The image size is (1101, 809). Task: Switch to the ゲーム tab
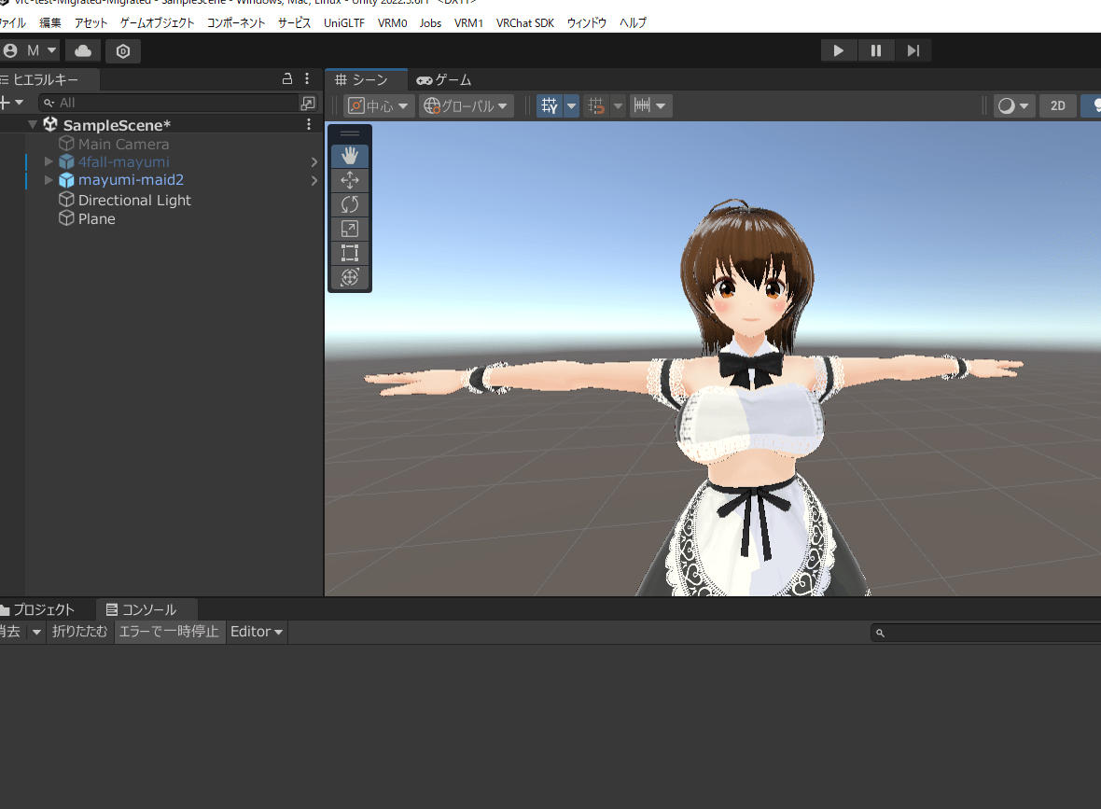pos(444,80)
